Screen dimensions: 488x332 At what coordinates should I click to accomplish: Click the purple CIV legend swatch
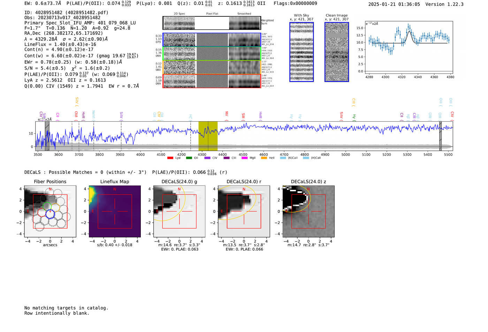click(207, 158)
